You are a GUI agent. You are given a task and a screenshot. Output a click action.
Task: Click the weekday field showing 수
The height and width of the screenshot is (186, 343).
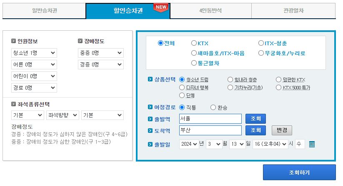click(x=300, y=144)
